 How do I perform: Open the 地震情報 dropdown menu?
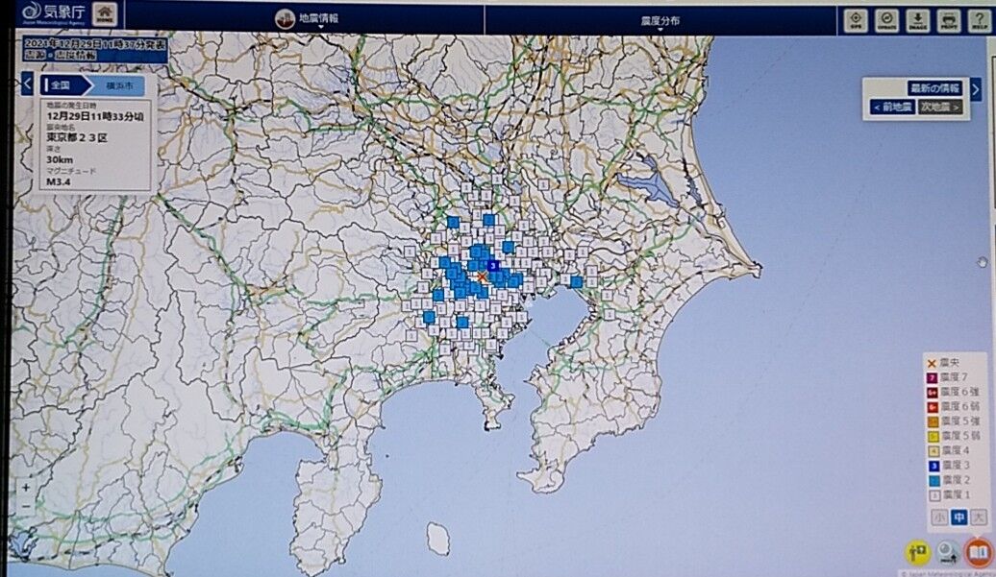[318, 19]
